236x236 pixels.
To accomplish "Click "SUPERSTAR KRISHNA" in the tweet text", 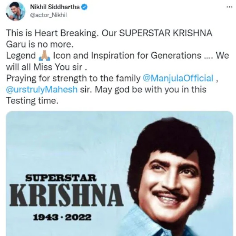I will tap(166, 33).
